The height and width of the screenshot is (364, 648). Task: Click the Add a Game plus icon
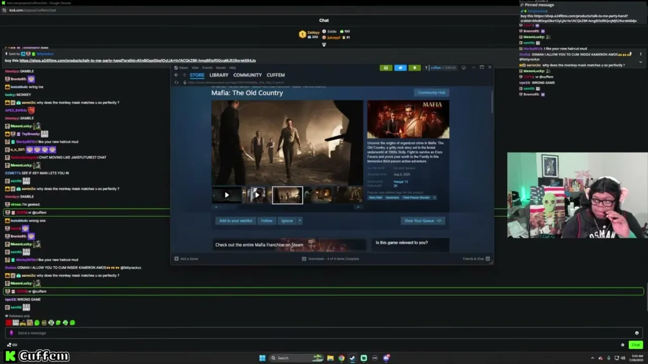point(177,259)
